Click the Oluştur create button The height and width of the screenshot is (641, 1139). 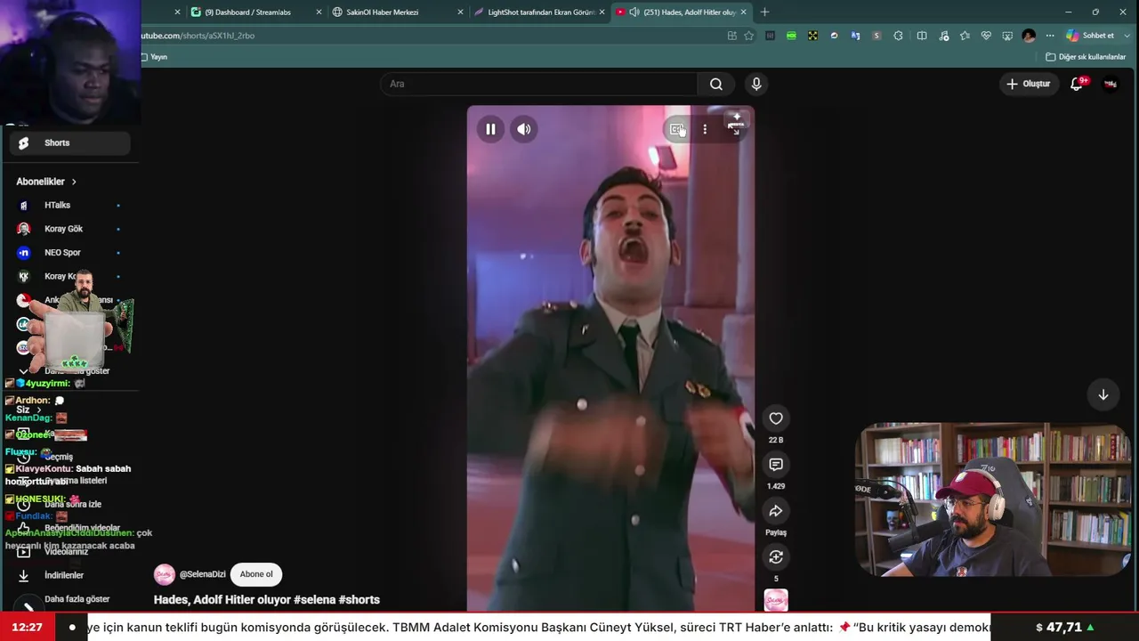click(1029, 84)
